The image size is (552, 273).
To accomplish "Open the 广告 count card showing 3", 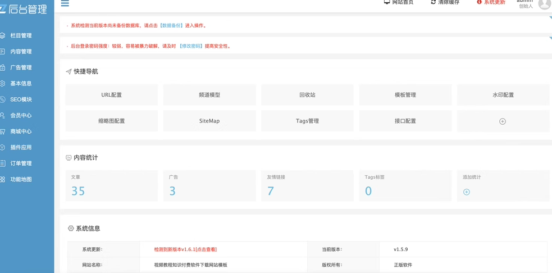I will point(209,185).
